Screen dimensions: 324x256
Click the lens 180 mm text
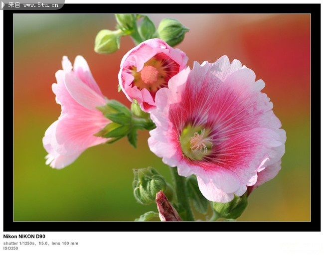pyautogui.click(x=65, y=243)
